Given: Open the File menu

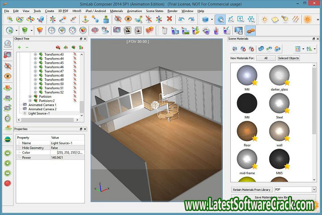Looking at the screenshot, I should pos(7,11).
